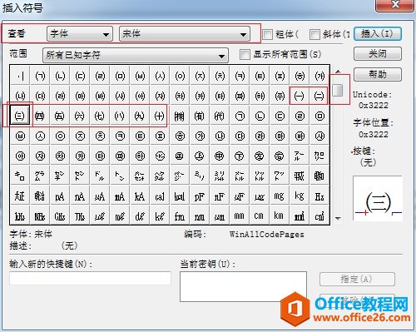Select the parenthesized 一 symbol cell
The image size is (416, 332).
click(x=300, y=96)
